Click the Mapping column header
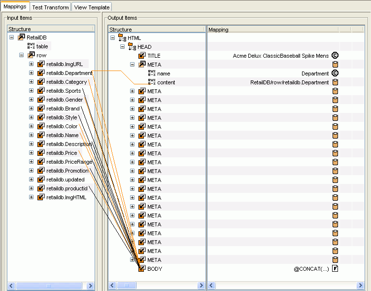The width and height of the screenshot is (371, 291). pos(278,30)
